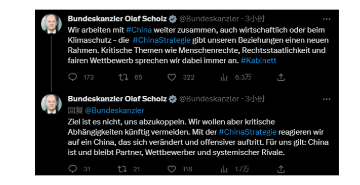Click reply icon on first tweet
Screen dimensions: 360x185
[x=72, y=77]
